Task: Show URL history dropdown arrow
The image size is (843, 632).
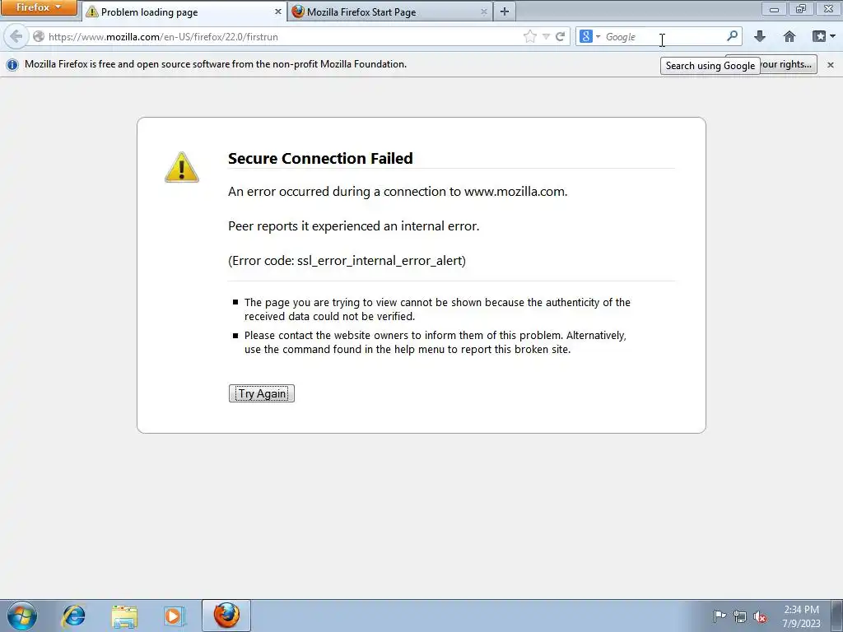Action: [546, 36]
